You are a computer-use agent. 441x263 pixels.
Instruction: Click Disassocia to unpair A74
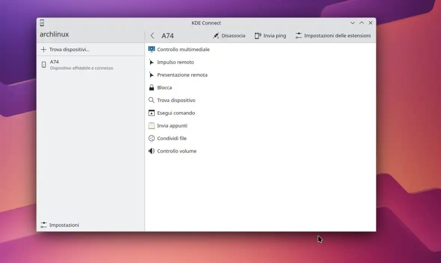230,36
